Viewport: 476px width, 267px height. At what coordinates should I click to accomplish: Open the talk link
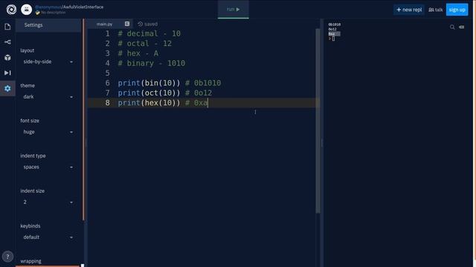436,10
